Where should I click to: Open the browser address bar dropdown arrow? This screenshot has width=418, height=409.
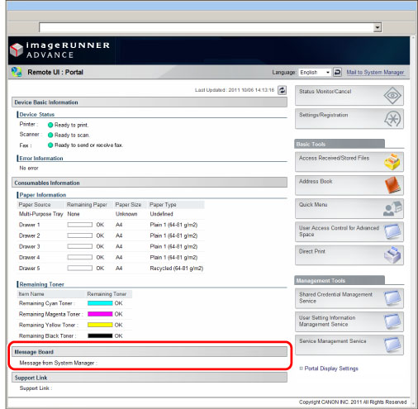378,27
